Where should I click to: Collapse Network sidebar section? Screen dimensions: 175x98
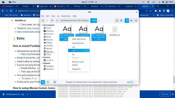(x=42, y=63)
